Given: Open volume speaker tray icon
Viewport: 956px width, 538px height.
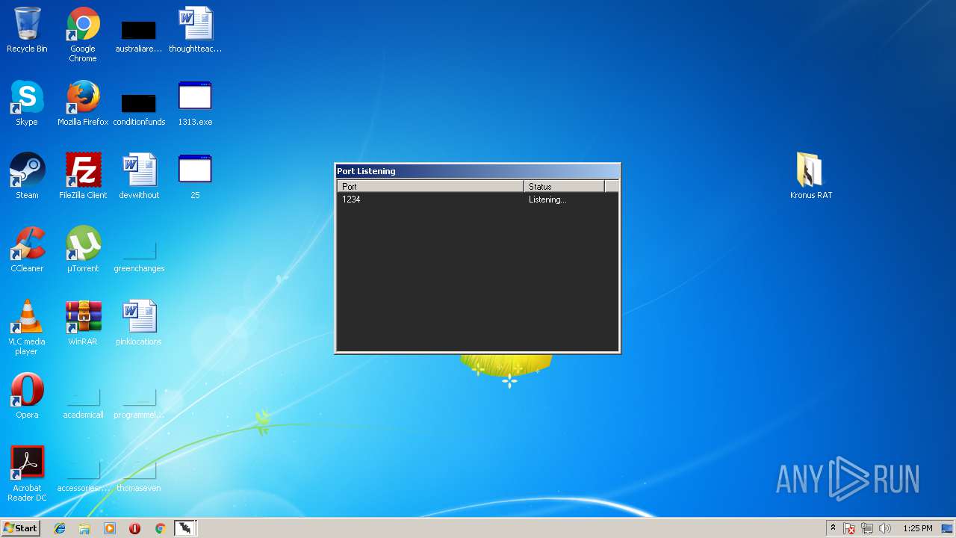Looking at the screenshot, I should pos(885,528).
